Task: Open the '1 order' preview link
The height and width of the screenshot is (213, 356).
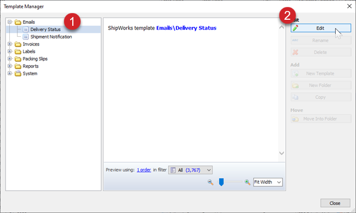Action: (143, 170)
